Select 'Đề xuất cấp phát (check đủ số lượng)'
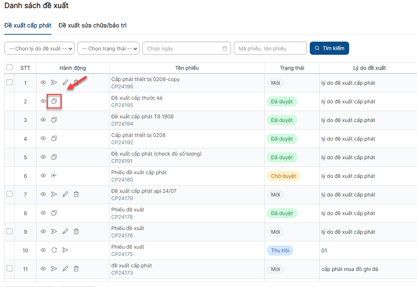The height and width of the screenshot is (287, 417). [157, 154]
